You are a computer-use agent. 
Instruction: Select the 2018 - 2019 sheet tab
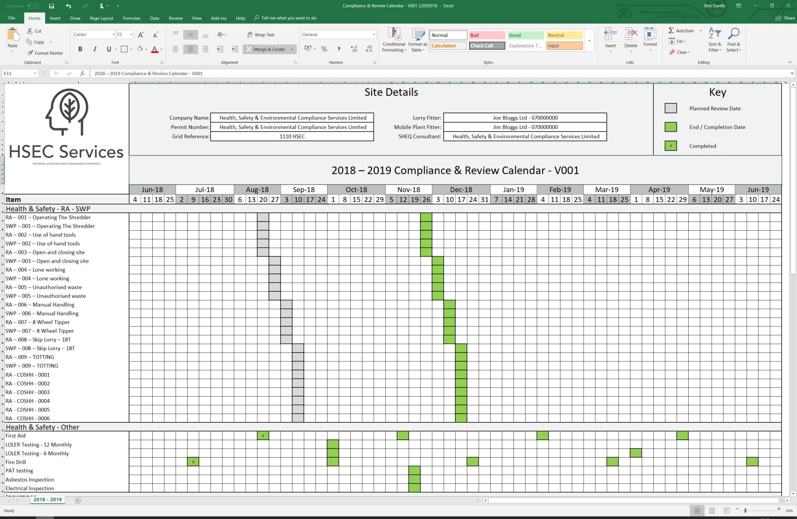47,500
